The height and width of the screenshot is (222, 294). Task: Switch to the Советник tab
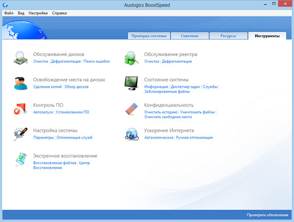190,36
